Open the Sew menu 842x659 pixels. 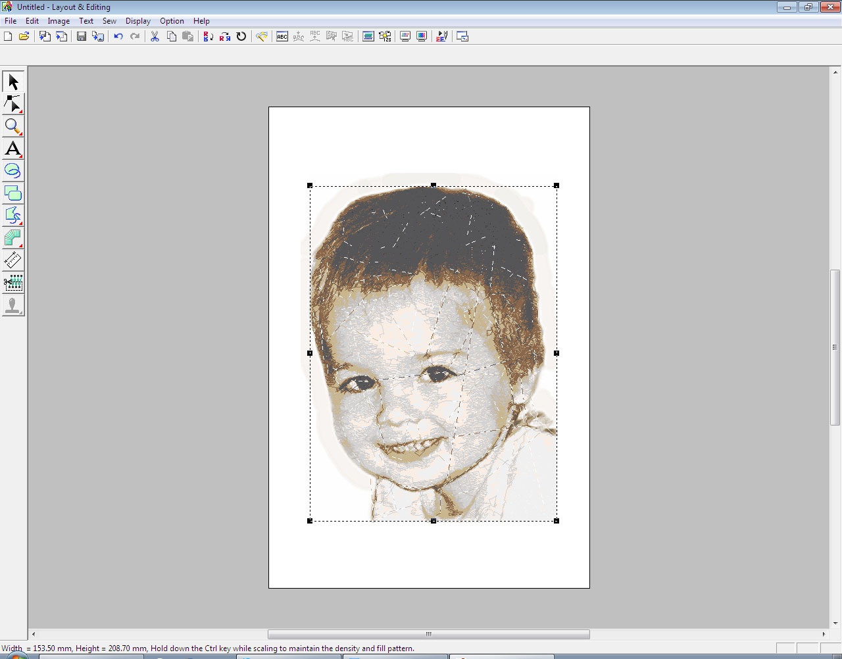click(109, 21)
